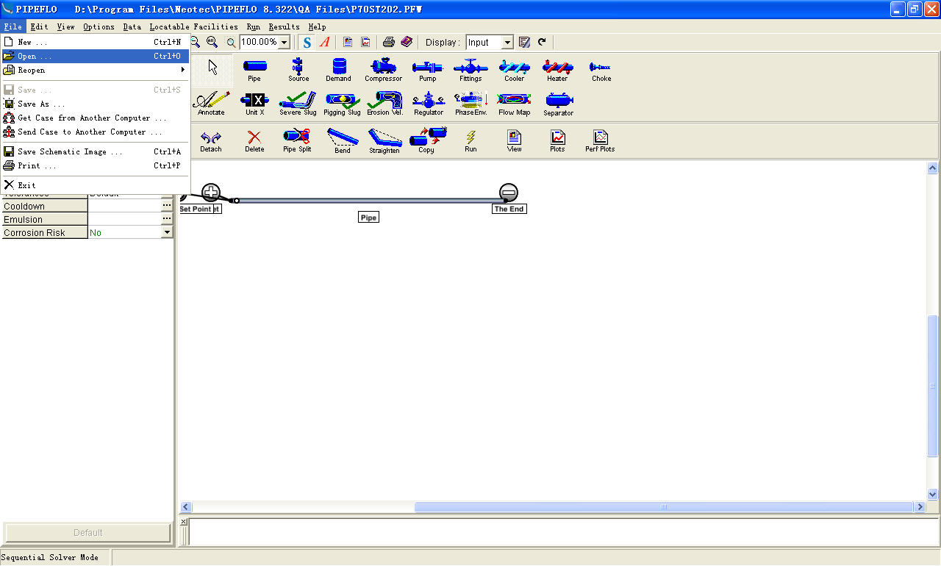Click the Delete tool with red X
The image size is (941, 566).
click(x=254, y=141)
